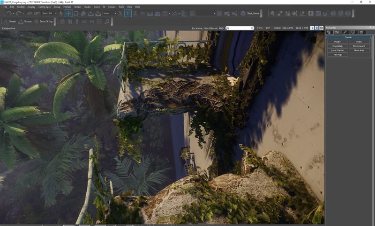Image resolution: width=375 pixels, height=226 pixels.
Task: Click the music note audio icon
Action: tap(107, 21)
